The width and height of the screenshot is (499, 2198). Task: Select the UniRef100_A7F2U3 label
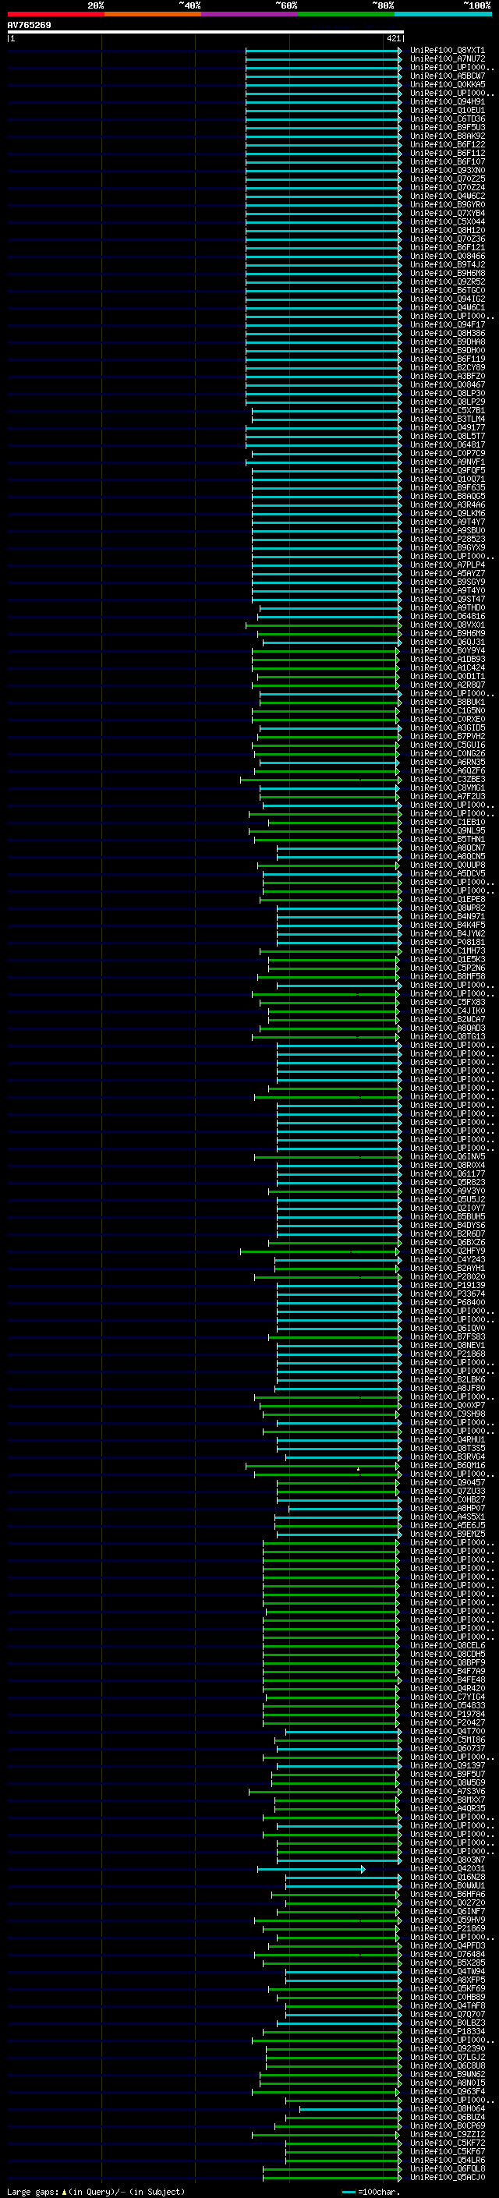click(447, 796)
